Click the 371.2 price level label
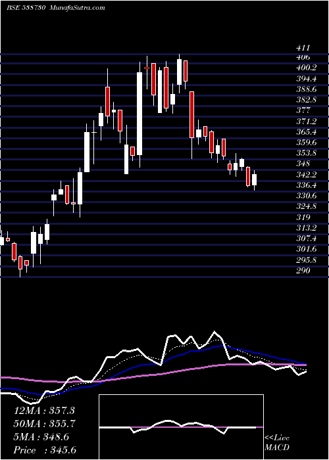The width and height of the screenshot is (329, 460). coord(307,121)
